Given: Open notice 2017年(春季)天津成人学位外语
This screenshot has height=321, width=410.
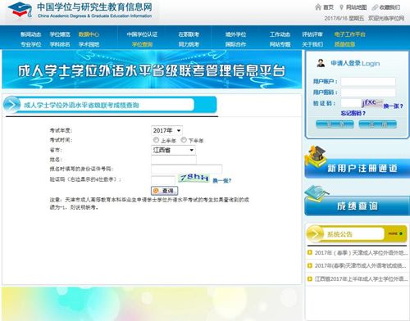Looking at the screenshot, I should [361, 252].
